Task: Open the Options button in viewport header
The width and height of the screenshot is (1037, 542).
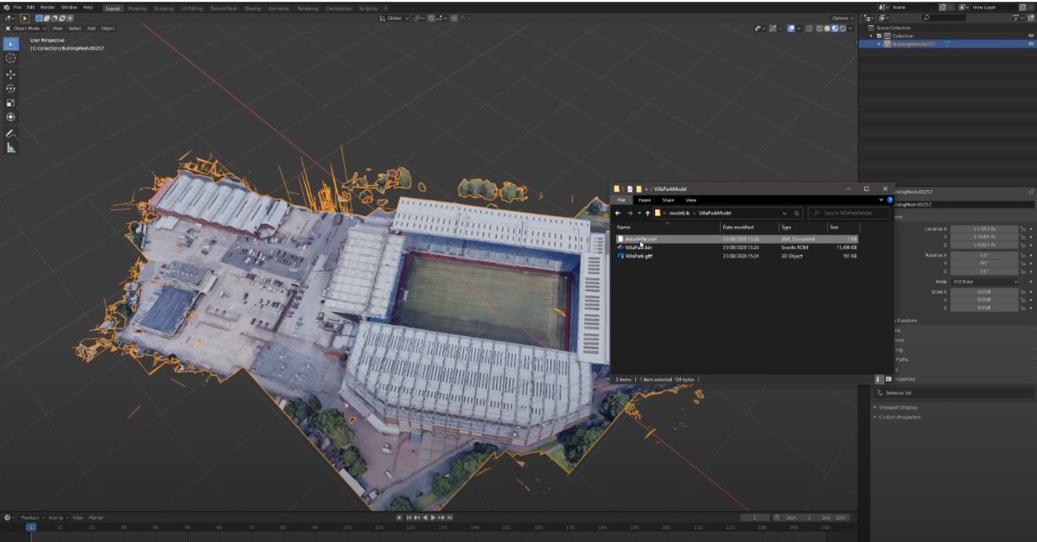Action: (843, 18)
